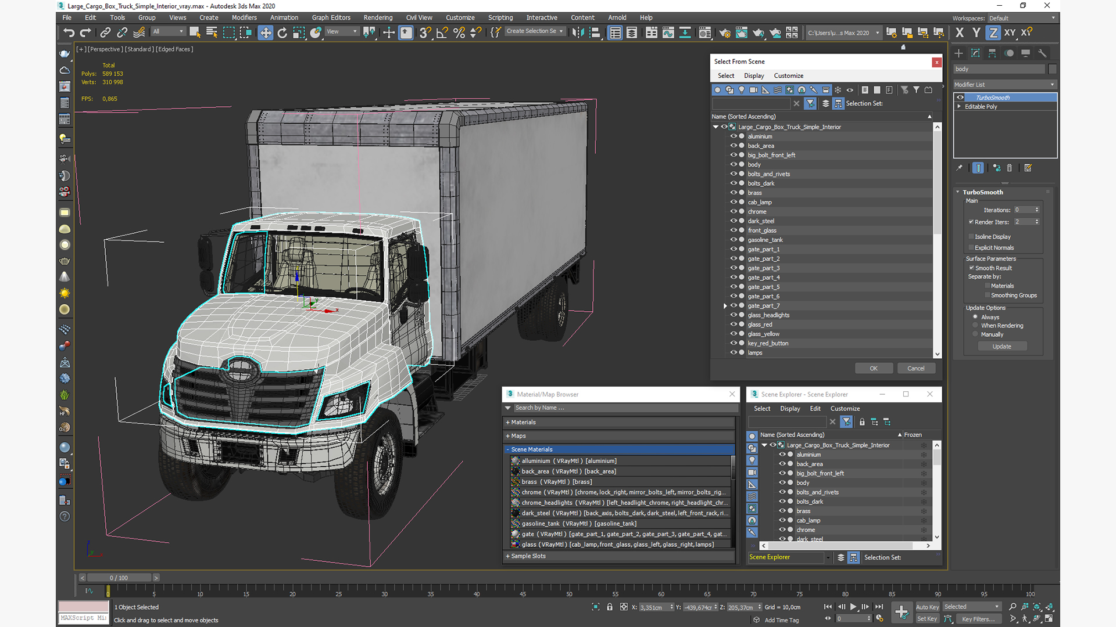Image resolution: width=1116 pixels, height=627 pixels.
Task: Open Customize menu in Select From Scene
Action: coord(788,75)
